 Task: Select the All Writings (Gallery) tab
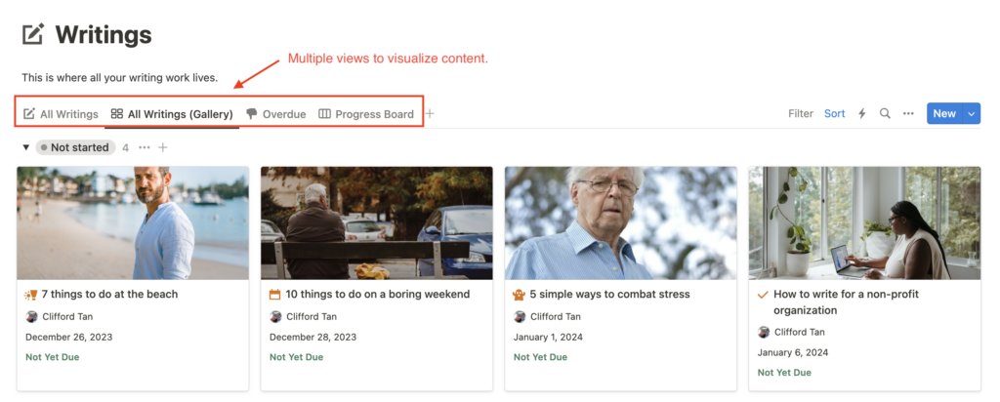tap(172, 114)
